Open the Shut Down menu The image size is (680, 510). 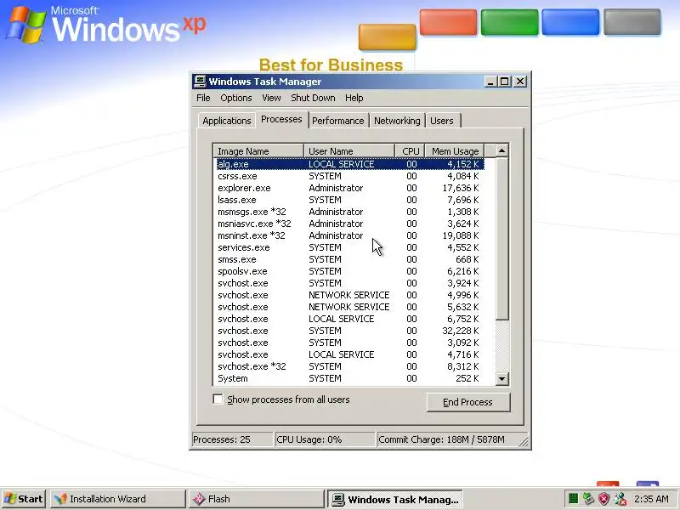313,98
